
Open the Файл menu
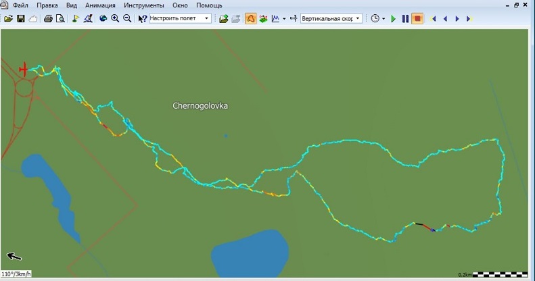(x=20, y=5)
